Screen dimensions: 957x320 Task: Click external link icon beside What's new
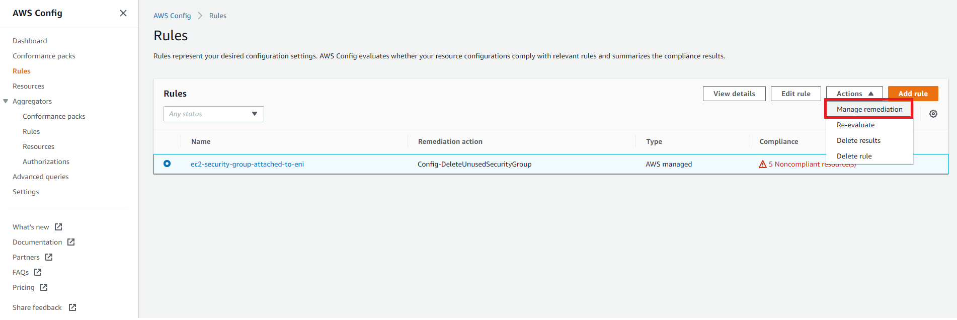[58, 227]
